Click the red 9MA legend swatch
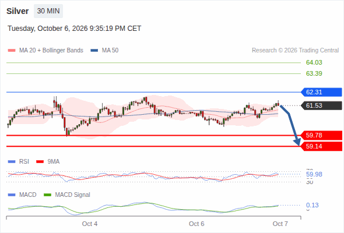344x233 pixels. pos(40,162)
